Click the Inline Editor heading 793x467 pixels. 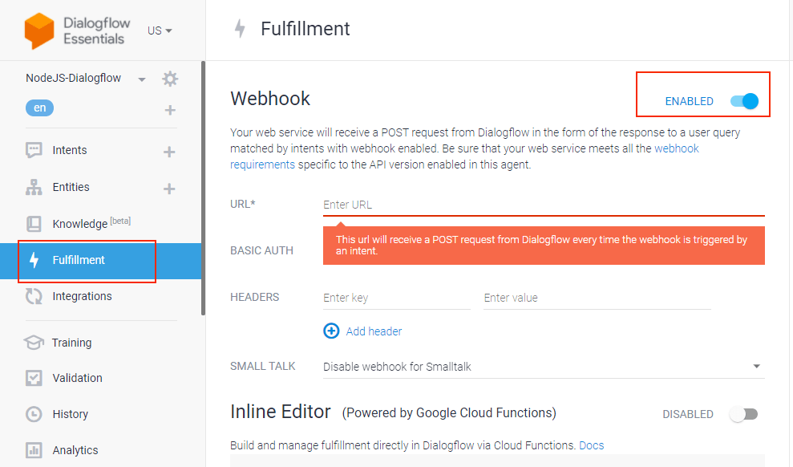tap(281, 412)
